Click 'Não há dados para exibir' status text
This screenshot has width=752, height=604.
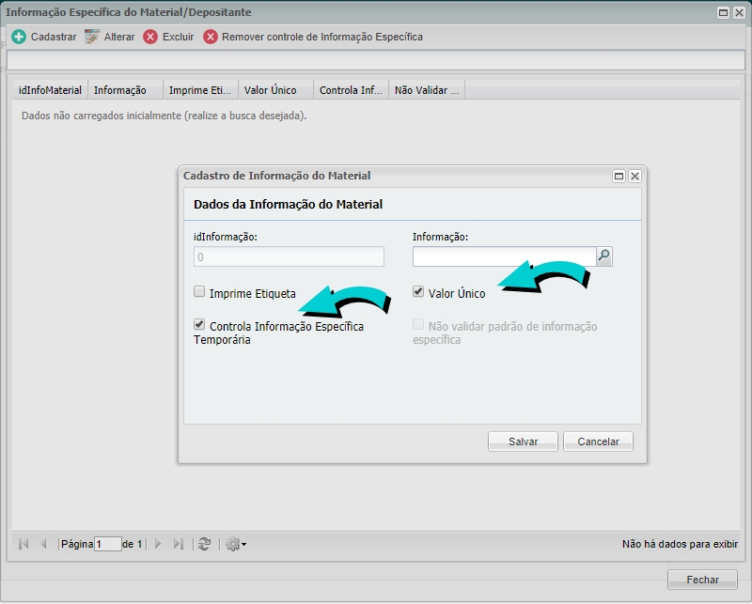[x=680, y=544]
